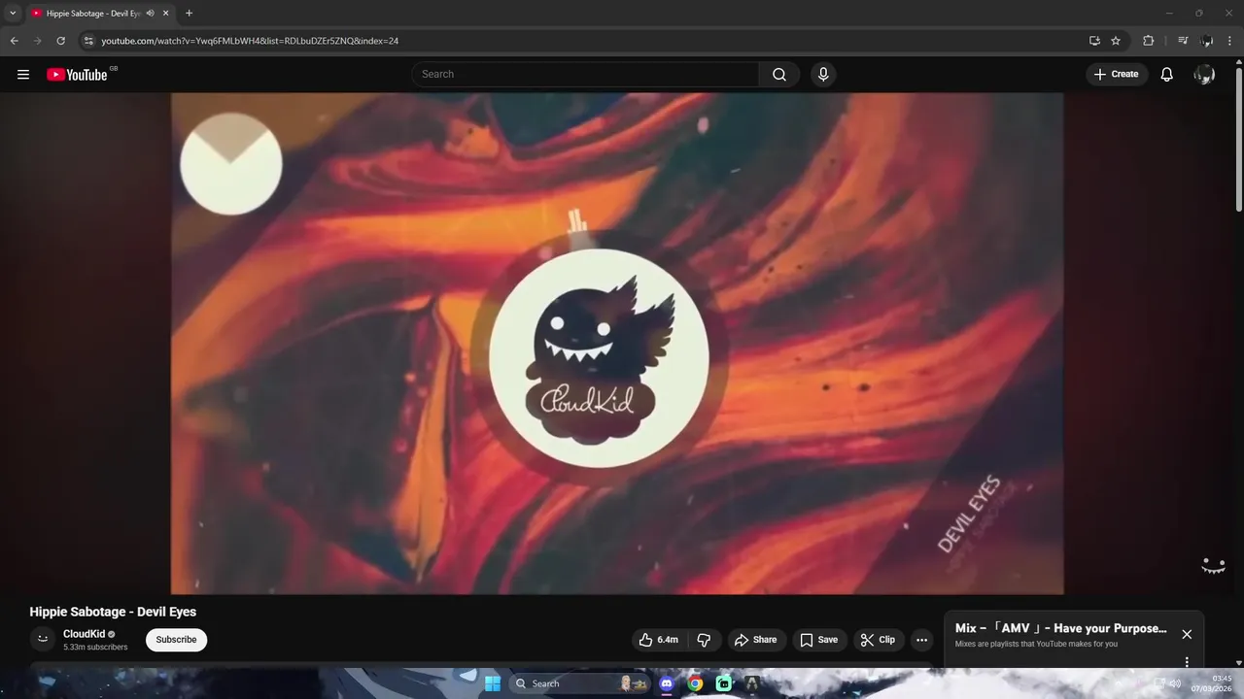The width and height of the screenshot is (1244, 699).
Task: Open the Windows Start menu
Action: pyautogui.click(x=493, y=683)
